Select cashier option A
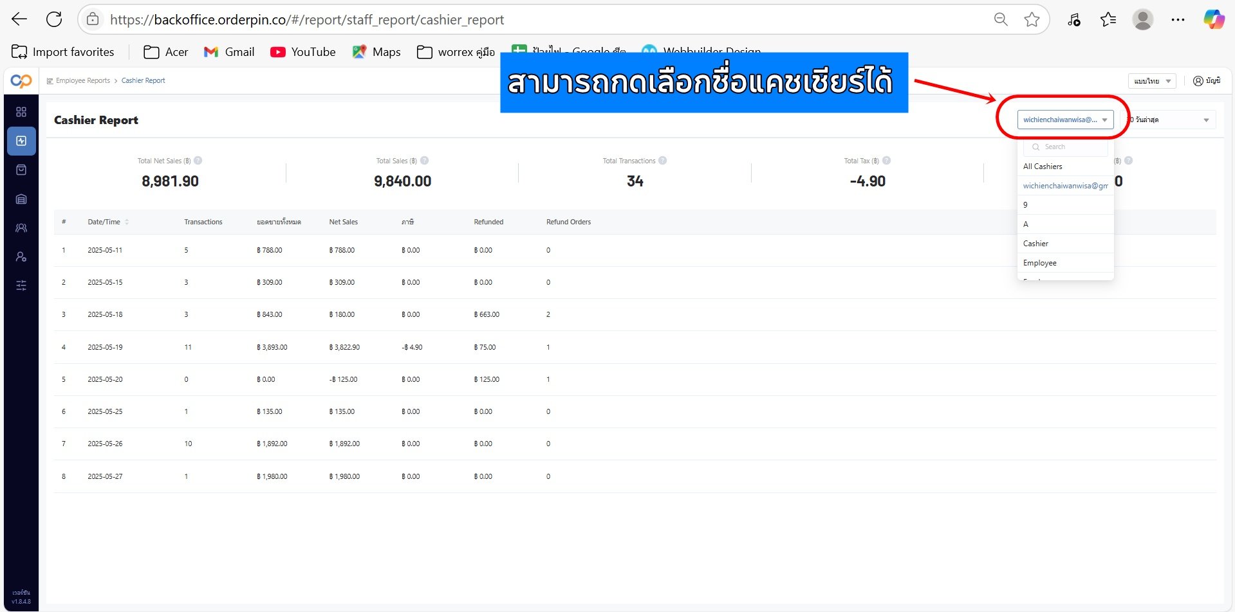This screenshot has height=612, width=1235. [x=1065, y=224]
